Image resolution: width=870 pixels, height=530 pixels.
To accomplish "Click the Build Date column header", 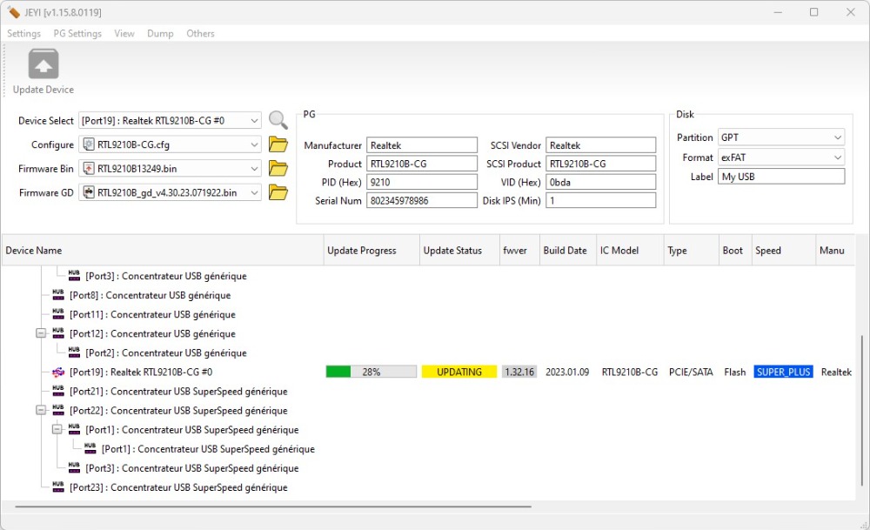I will coord(565,251).
